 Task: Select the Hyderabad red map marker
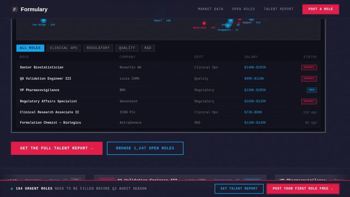tap(204, 23)
